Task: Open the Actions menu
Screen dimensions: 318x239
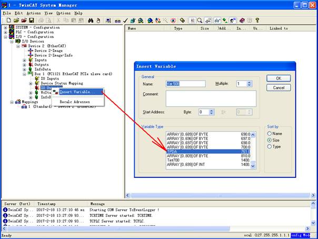Action: (33, 13)
